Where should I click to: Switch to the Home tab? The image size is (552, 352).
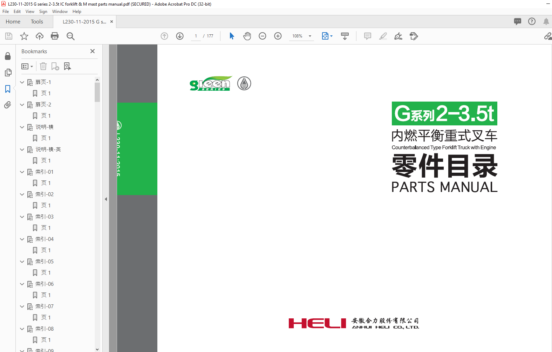[13, 21]
